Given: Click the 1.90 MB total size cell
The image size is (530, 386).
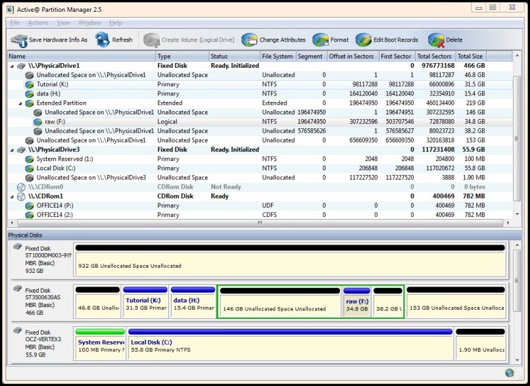Looking at the screenshot, I should click(x=473, y=178).
